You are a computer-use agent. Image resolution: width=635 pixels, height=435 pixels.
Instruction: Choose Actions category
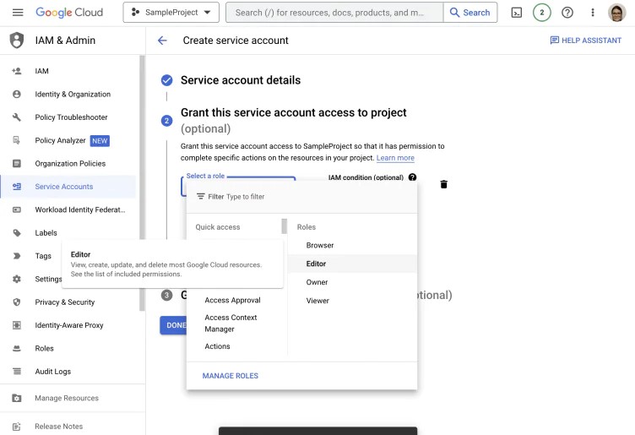[218, 346]
